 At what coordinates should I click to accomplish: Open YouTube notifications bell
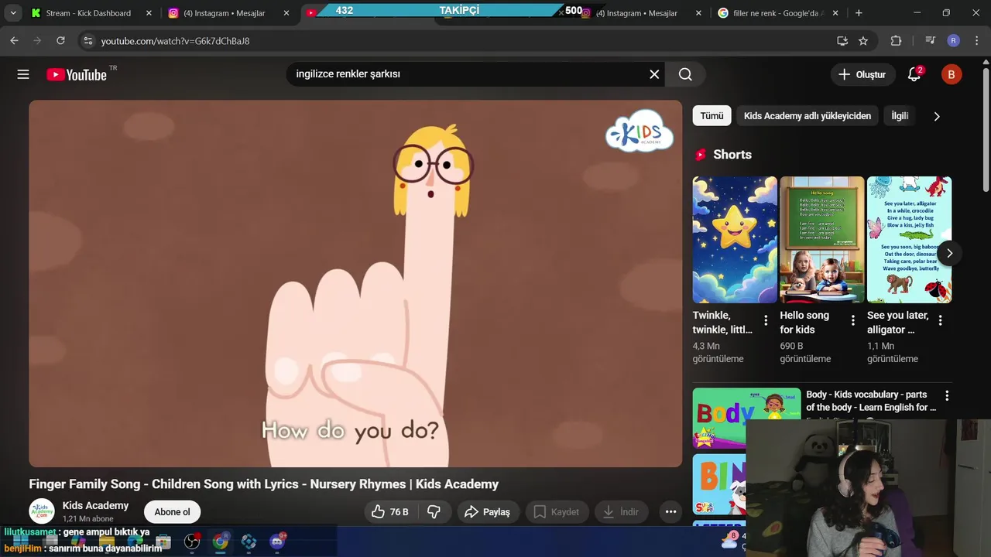point(914,74)
